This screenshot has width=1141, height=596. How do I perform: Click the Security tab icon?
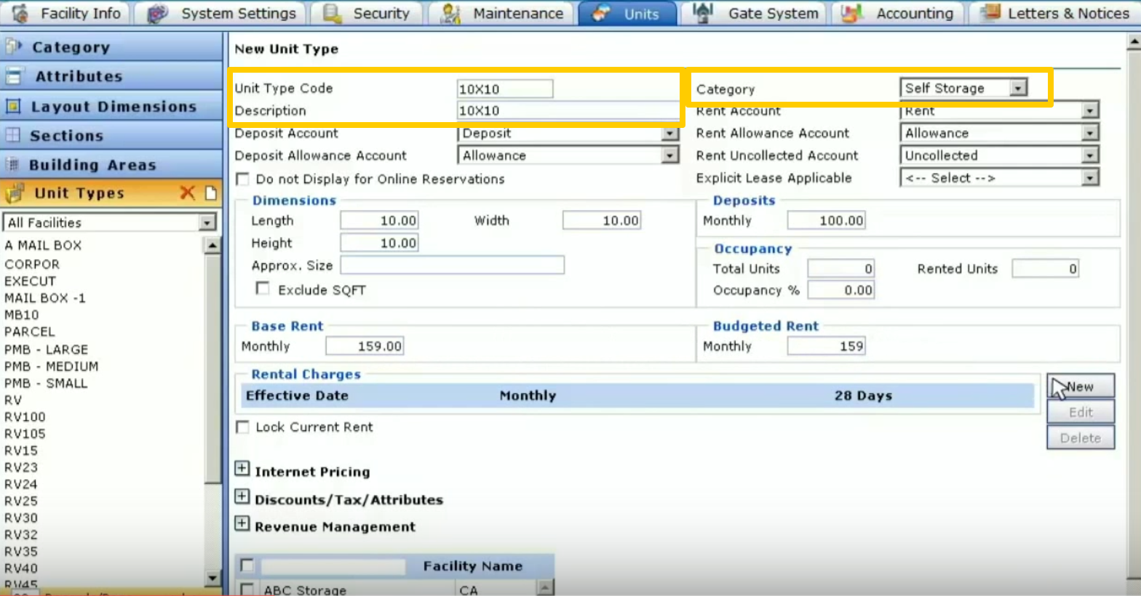[333, 13]
